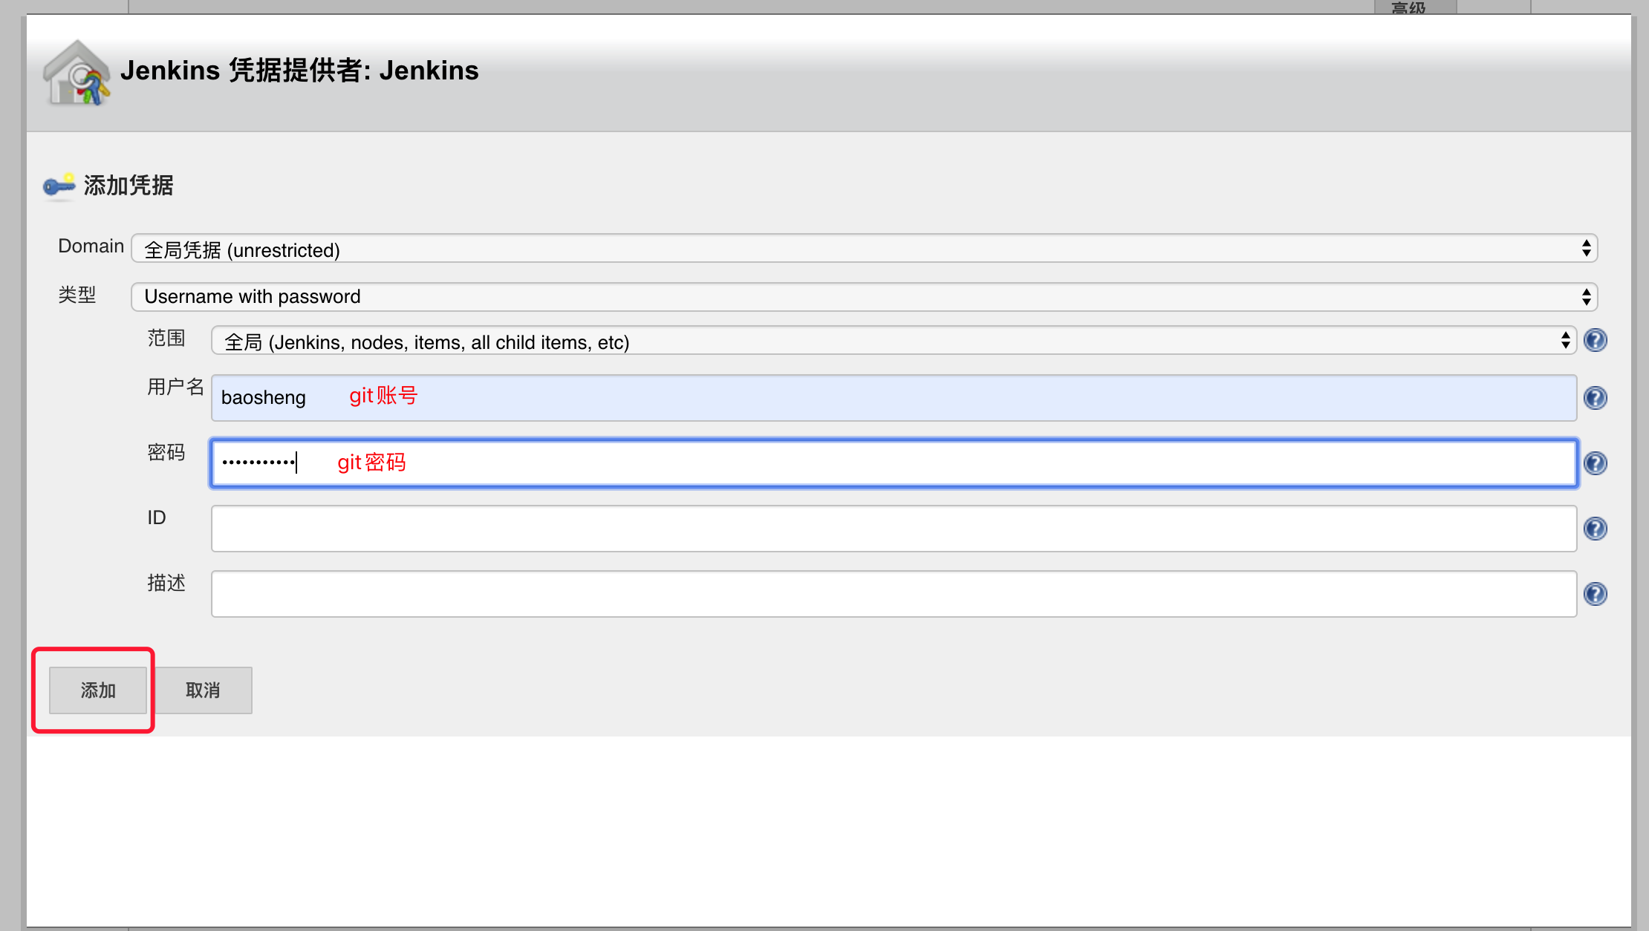Open help for the 用户名 field
The height and width of the screenshot is (931, 1649).
click(1595, 398)
